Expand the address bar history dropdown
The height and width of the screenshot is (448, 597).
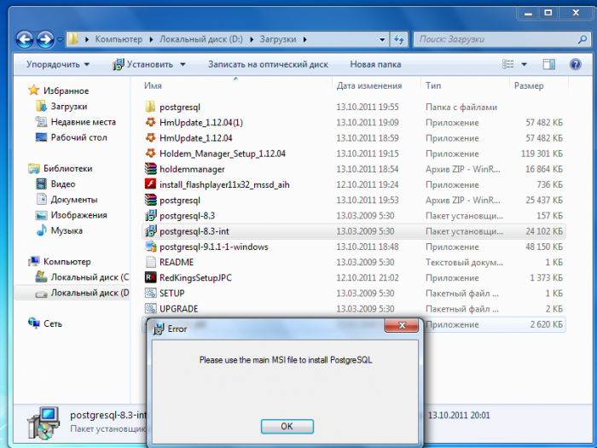(382, 39)
